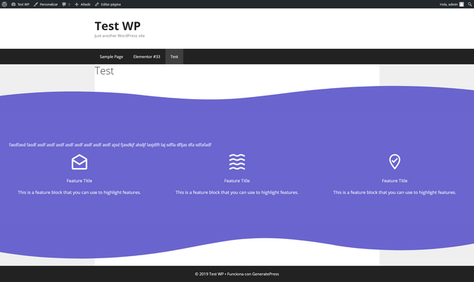
Task: Click Feature Title under pin icon
Action: click(395, 181)
